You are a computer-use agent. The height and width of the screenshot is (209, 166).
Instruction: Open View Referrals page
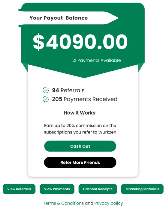pyautogui.click(x=19, y=189)
